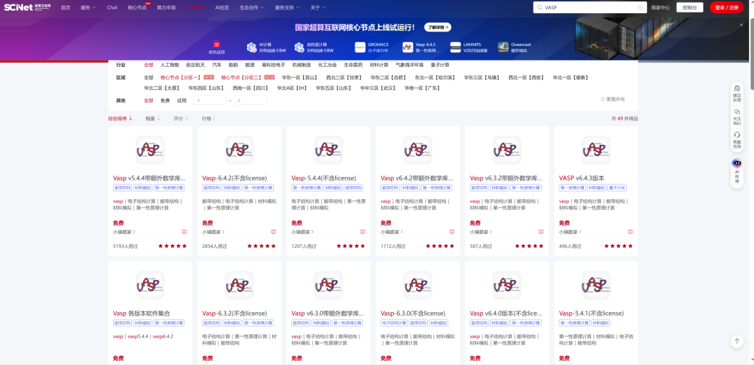
Task: Expand the 服务 navigation dropdown
Action: (88, 8)
